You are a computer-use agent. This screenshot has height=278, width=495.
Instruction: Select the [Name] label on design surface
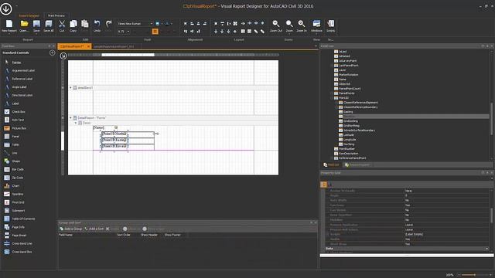tap(98, 127)
